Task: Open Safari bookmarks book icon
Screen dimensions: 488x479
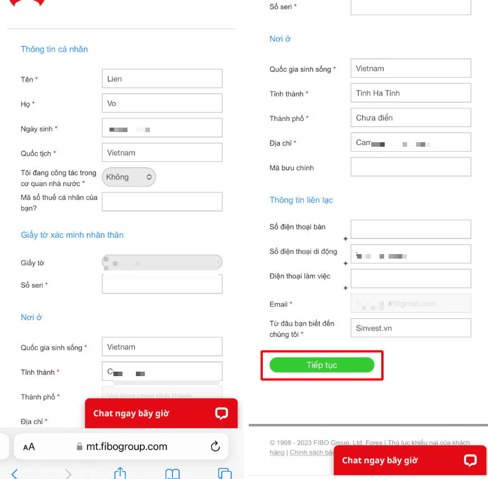Action: [x=172, y=473]
